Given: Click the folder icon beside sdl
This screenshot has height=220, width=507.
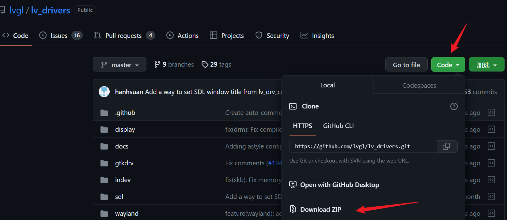Looking at the screenshot, I should tap(104, 197).
